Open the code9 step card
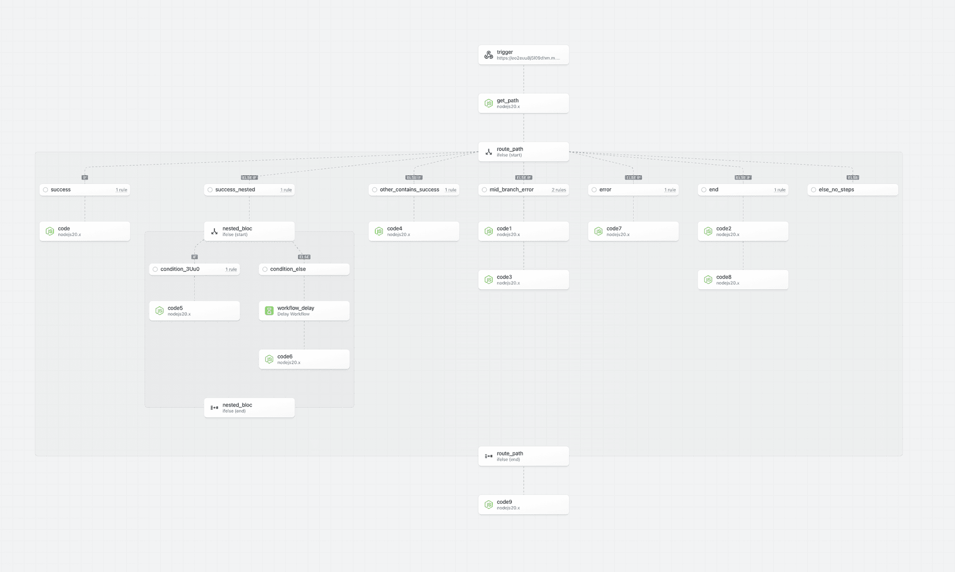 (524, 505)
